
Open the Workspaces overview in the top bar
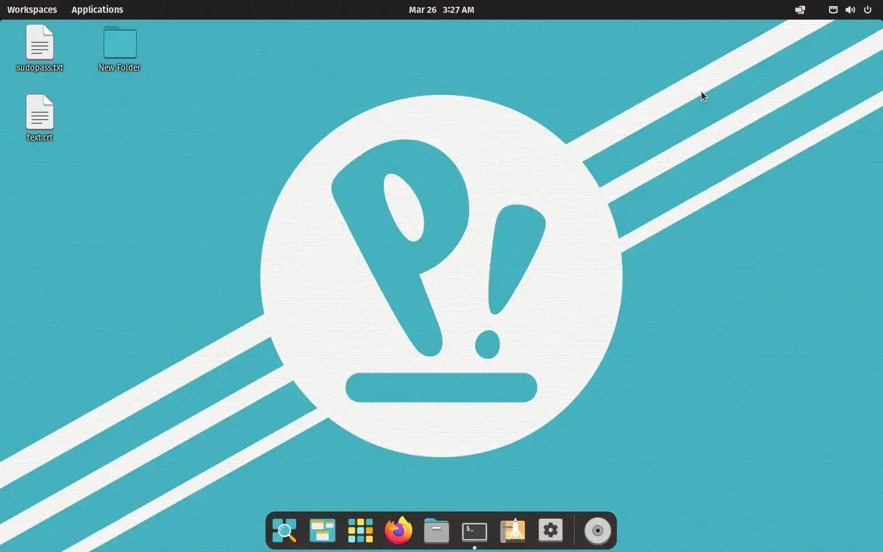(x=32, y=10)
